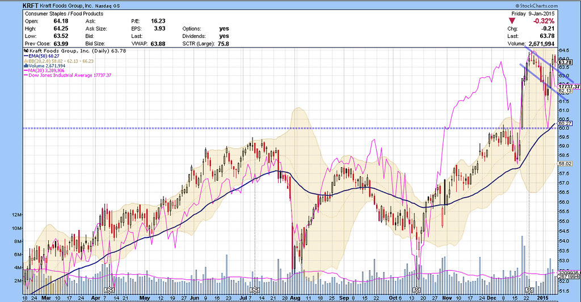
Task: Click the High value 64.25
Action: coord(61,28)
